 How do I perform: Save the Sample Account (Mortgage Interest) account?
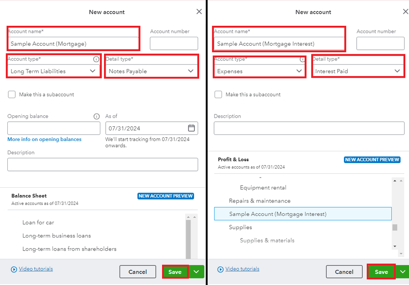click(381, 272)
